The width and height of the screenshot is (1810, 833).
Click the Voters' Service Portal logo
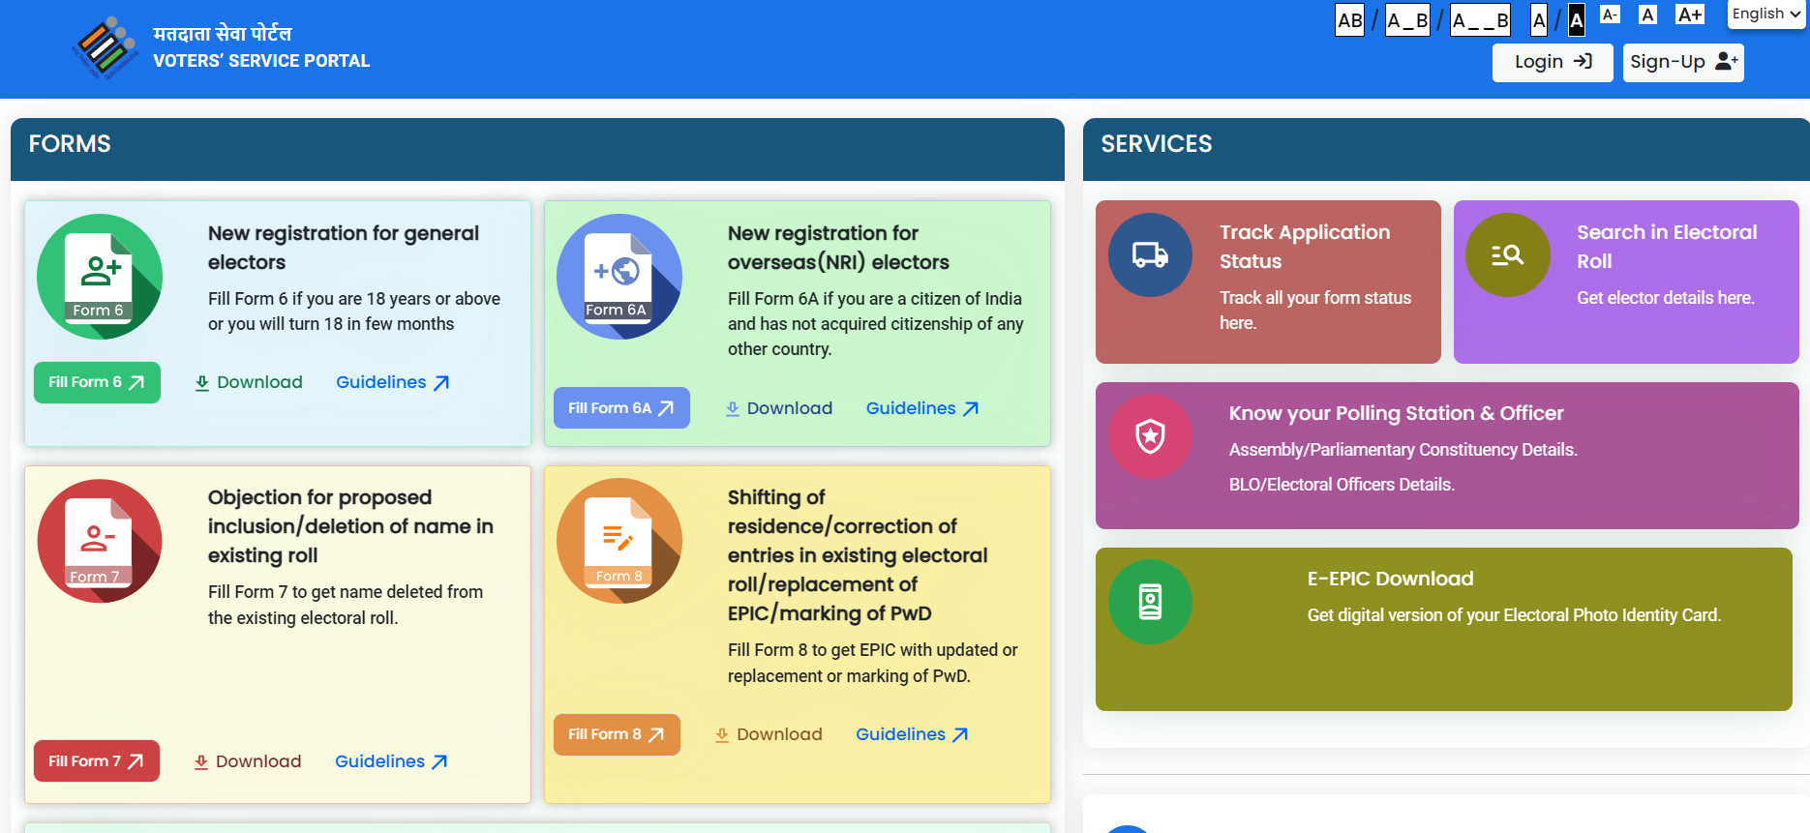tap(105, 47)
